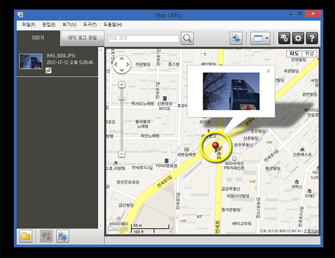This screenshot has height=258, width=335.
Task: Click the red location pin on map
Action: pyautogui.click(x=215, y=147)
